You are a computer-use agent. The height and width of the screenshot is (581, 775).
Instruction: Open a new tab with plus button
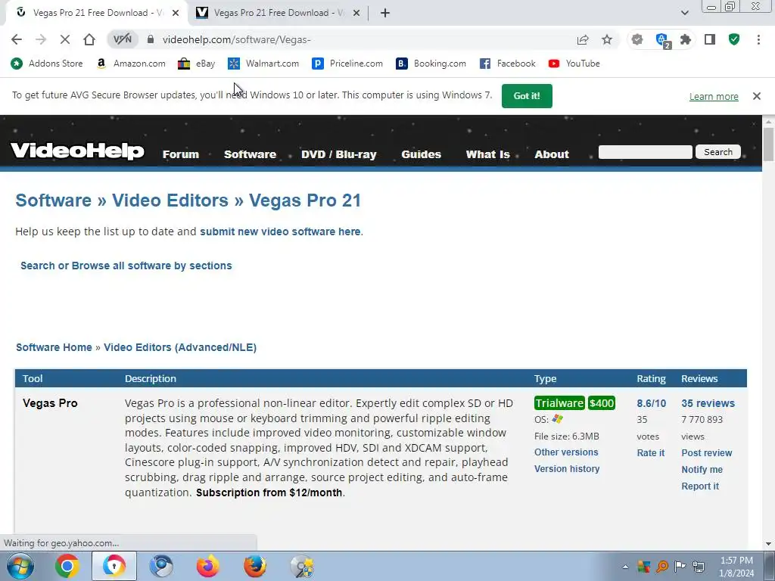385,13
